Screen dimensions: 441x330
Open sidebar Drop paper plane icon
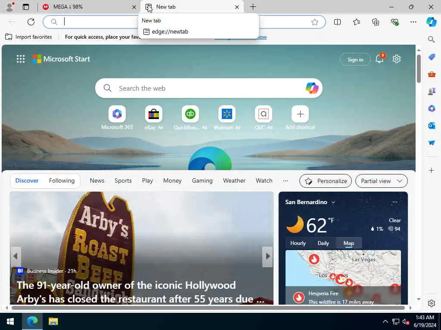click(432, 143)
